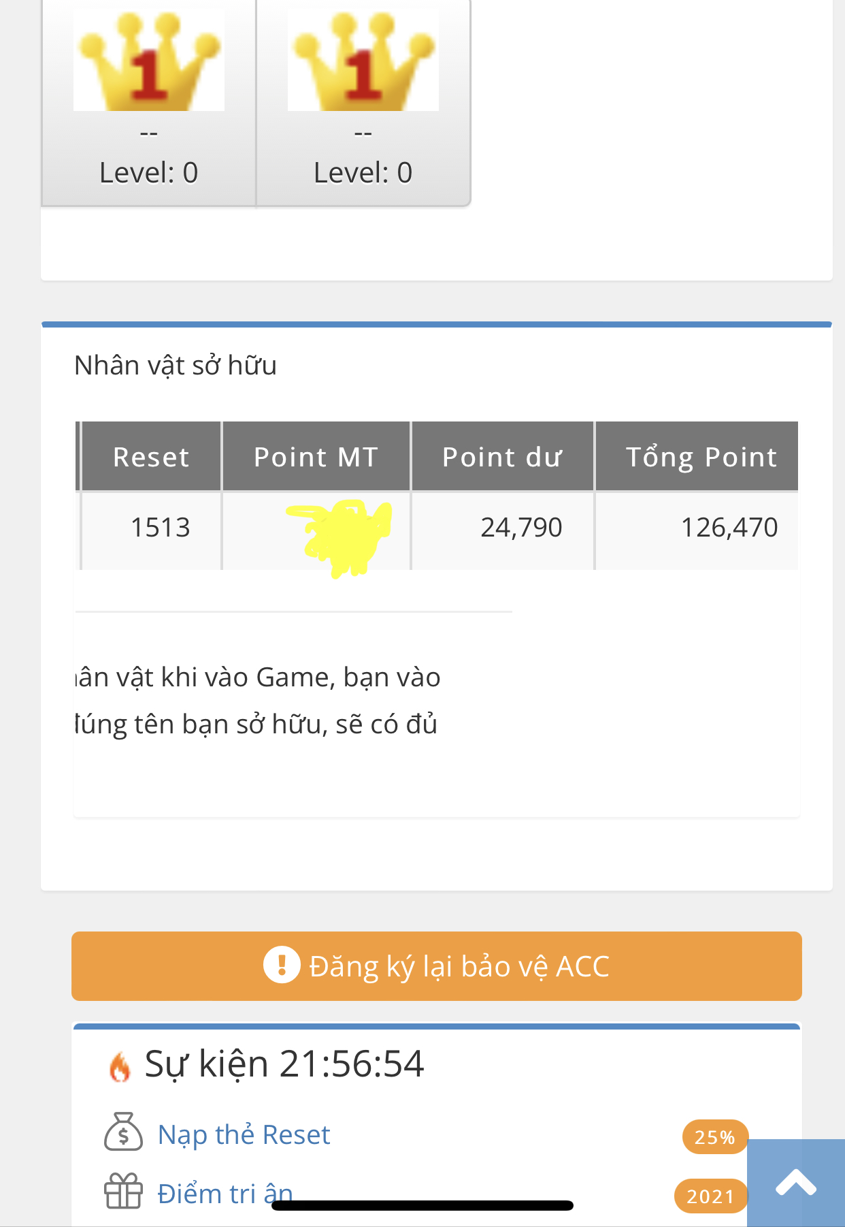The image size is (845, 1227).
Task: Click the exclamation mark icon on orange button
Action: [x=282, y=965]
